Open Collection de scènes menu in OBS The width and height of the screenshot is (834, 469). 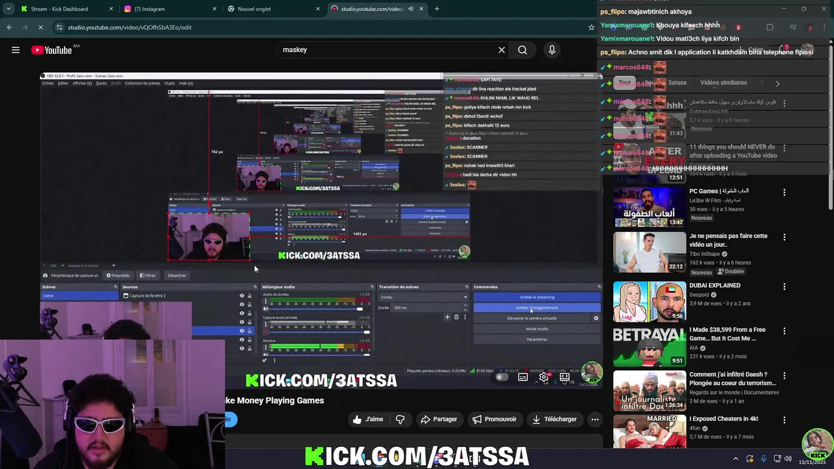142,83
